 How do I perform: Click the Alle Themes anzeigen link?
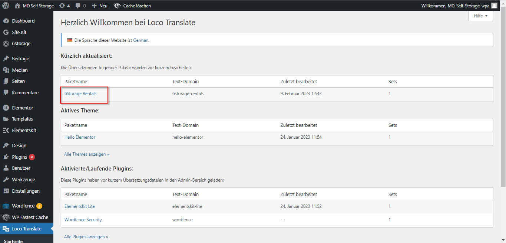click(x=87, y=154)
